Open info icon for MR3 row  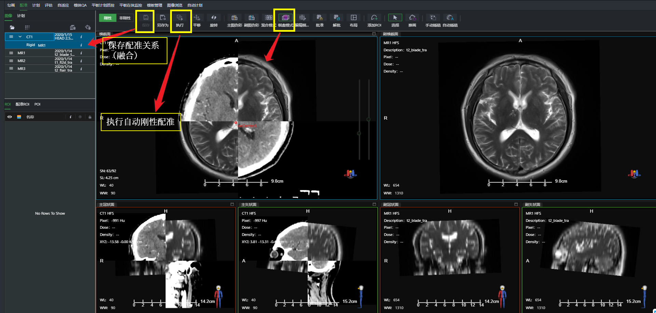coord(81,69)
